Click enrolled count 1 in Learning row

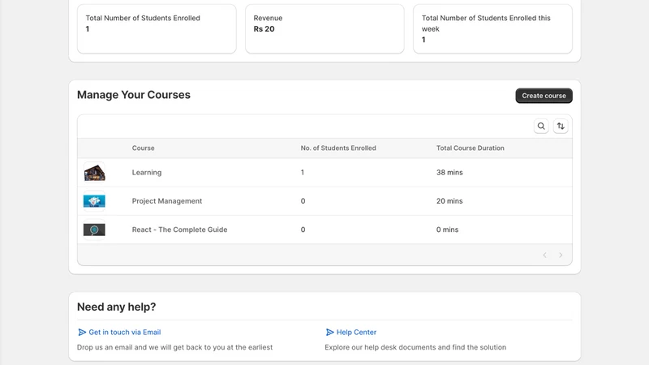click(x=303, y=173)
